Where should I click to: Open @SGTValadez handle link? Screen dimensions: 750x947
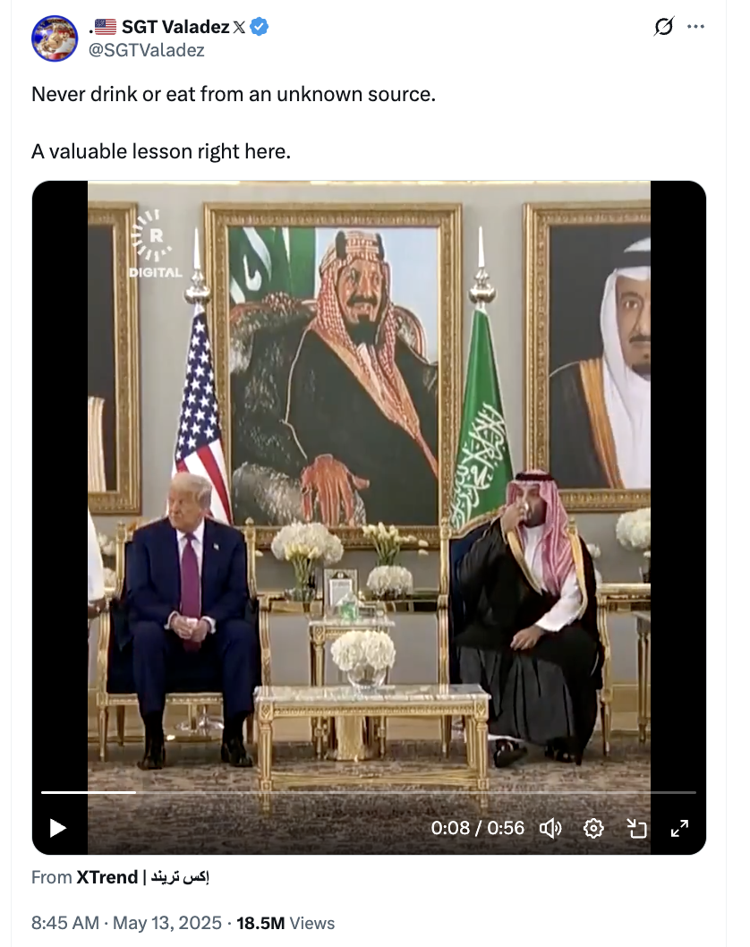147,50
